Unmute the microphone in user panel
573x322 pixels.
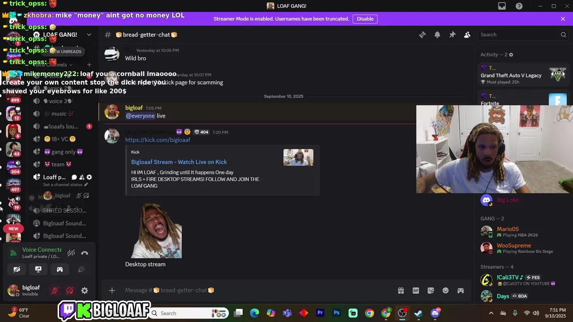point(55,291)
